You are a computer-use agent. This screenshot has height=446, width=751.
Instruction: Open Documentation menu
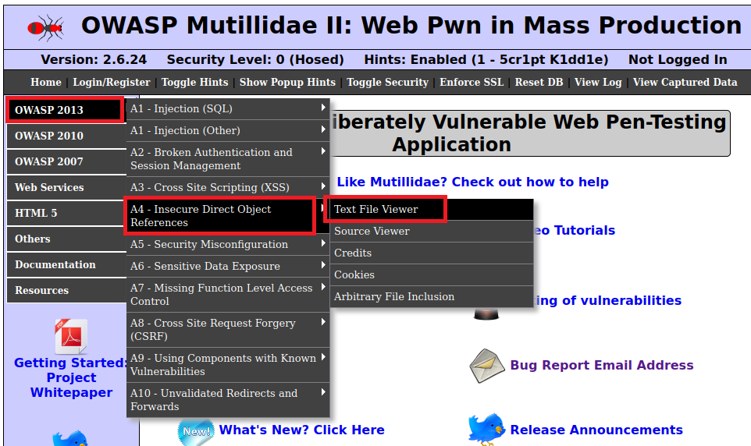66,264
